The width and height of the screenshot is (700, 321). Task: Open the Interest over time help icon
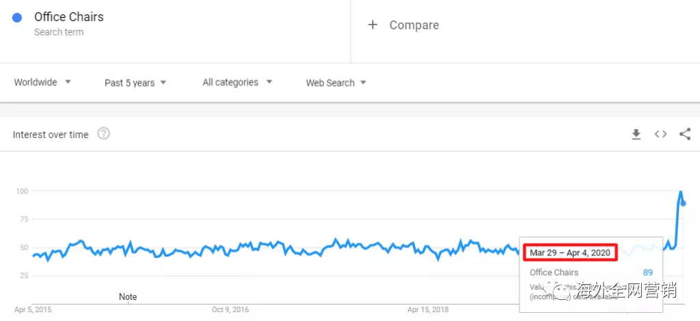(x=103, y=134)
